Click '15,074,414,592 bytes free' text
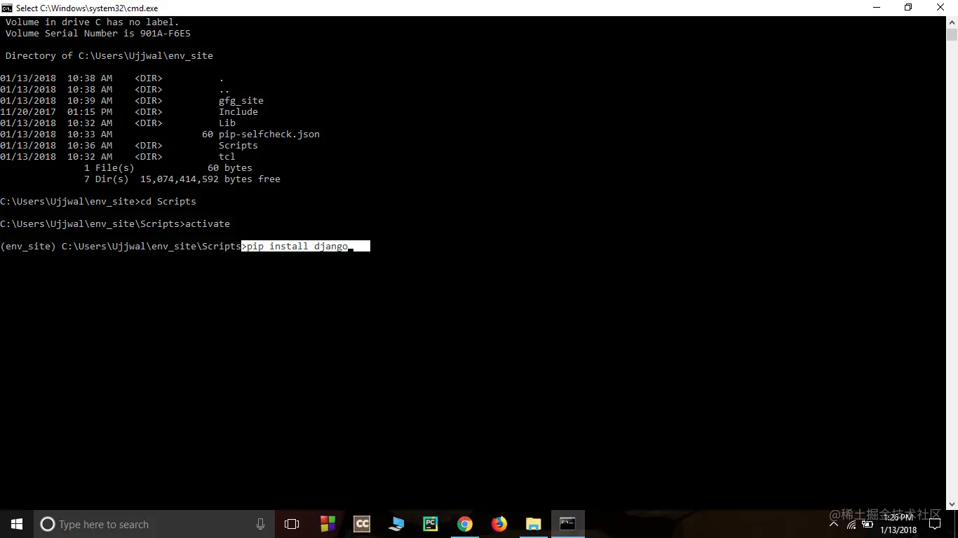This screenshot has height=538, width=958. tap(210, 179)
